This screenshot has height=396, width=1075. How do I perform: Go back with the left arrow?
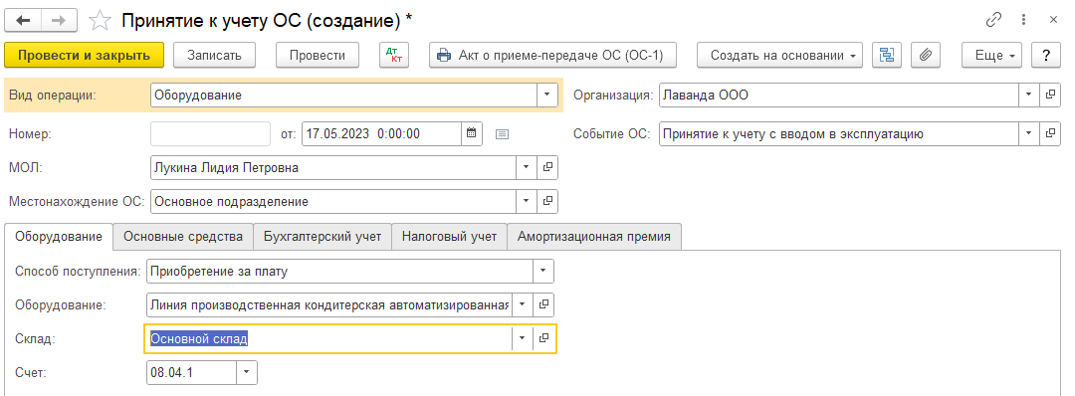pyautogui.click(x=23, y=21)
